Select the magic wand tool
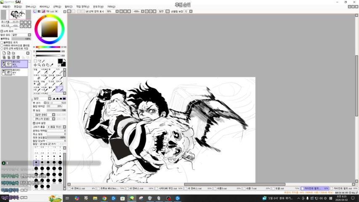Image resolution: width=359 pixels, height=202 pixels. click(43, 61)
